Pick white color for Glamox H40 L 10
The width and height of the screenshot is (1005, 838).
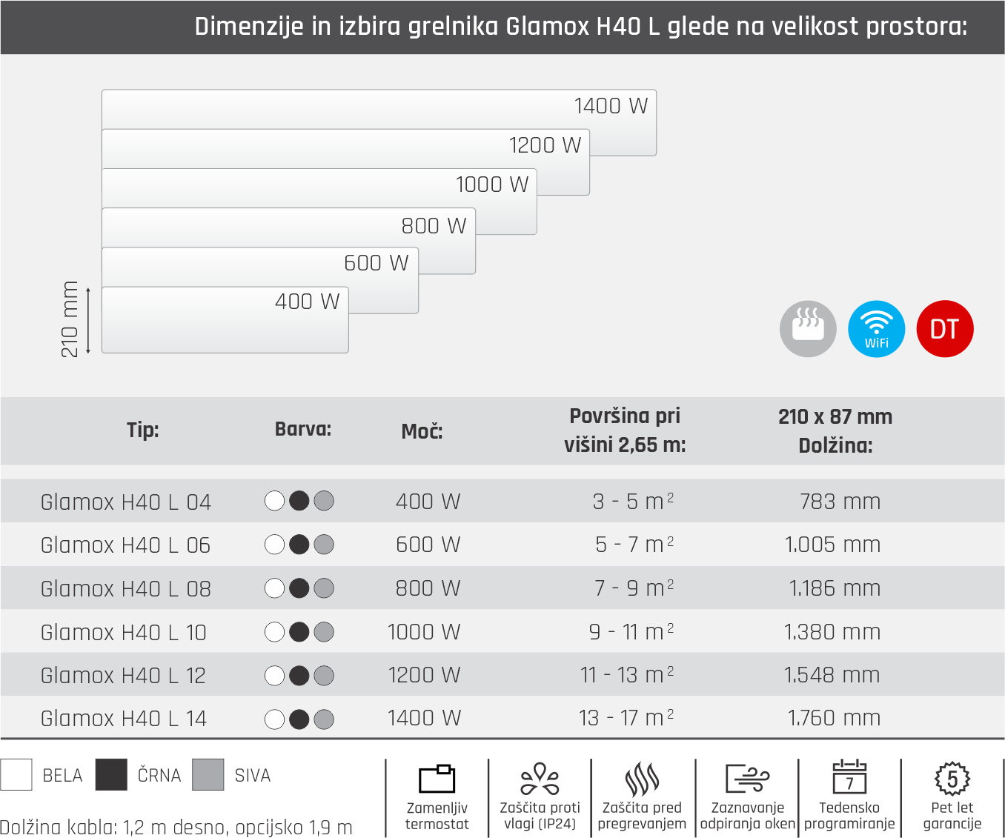point(275,632)
